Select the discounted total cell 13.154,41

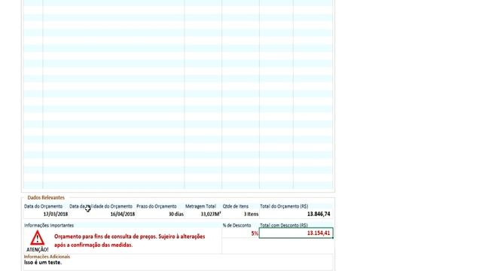[x=296, y=233]
